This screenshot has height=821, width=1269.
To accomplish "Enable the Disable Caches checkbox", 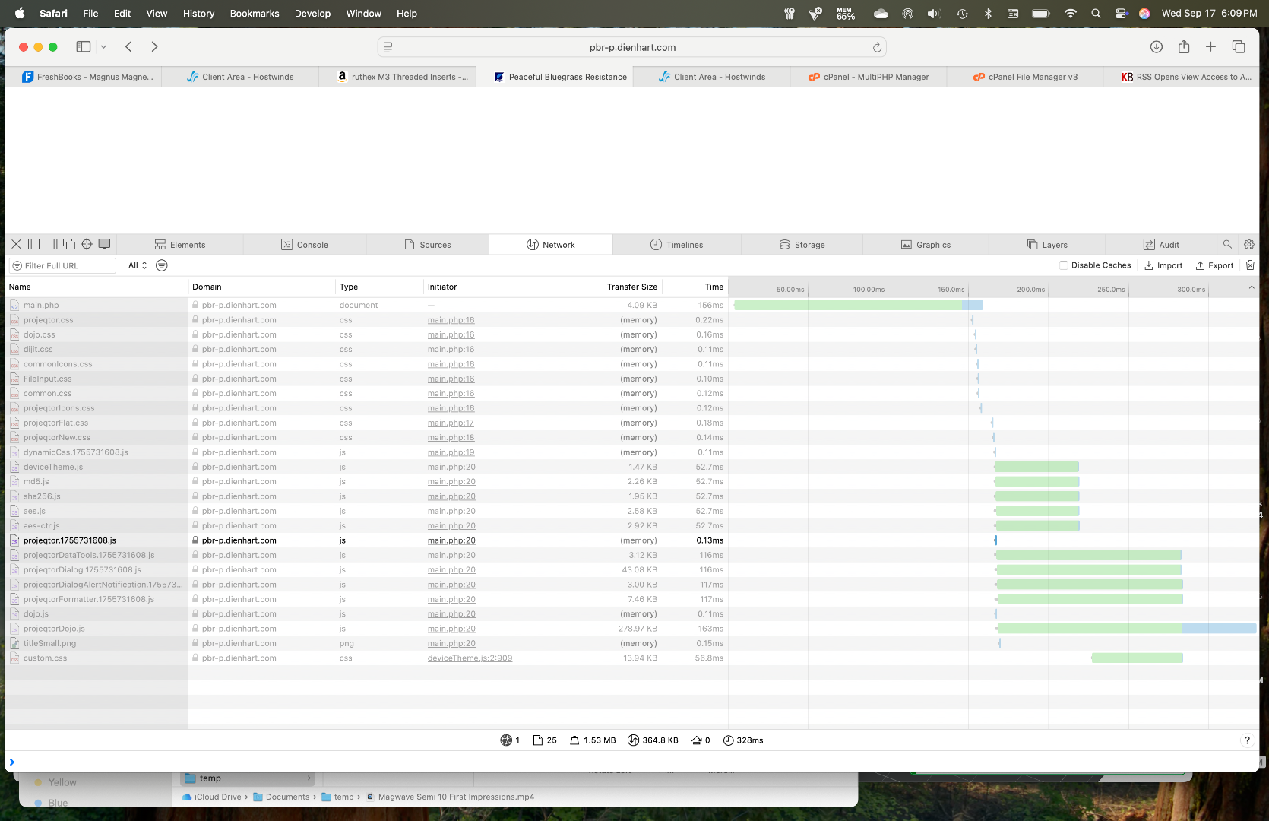I will pos(1064,265).
